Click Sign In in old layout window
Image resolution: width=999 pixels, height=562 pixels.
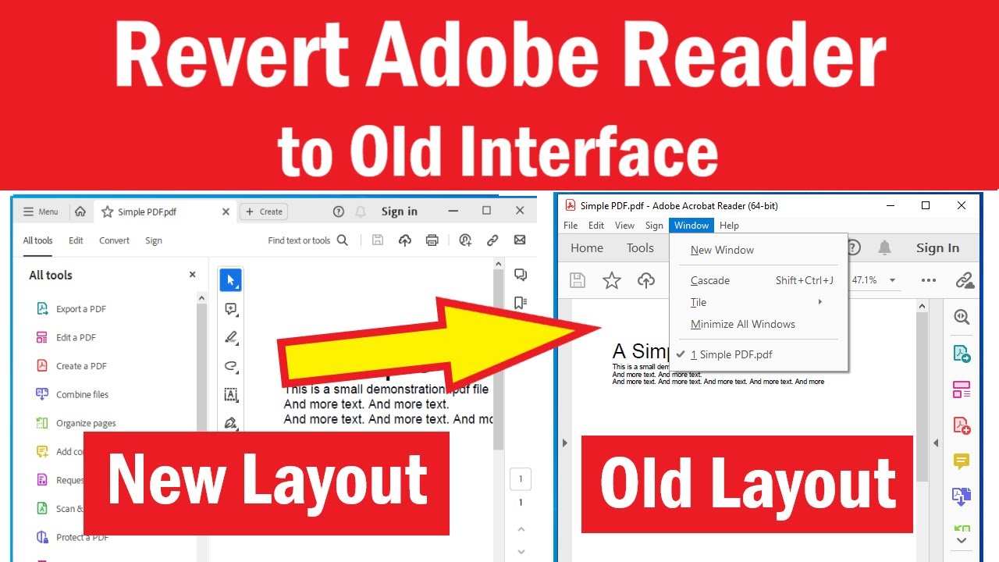pos(937,248)
